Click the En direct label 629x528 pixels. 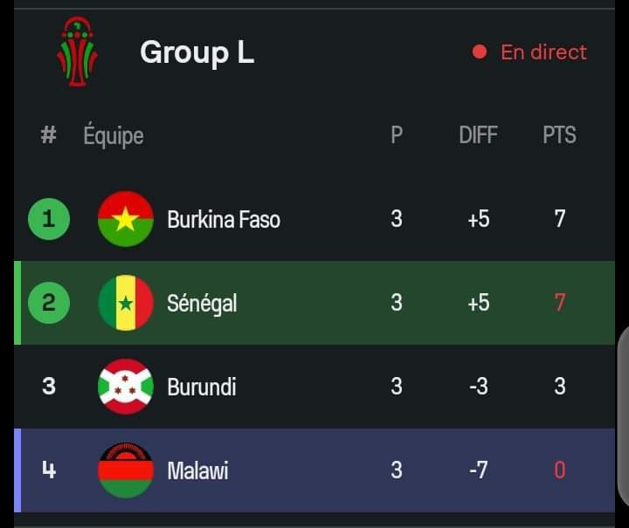click(x=543, y=52)
